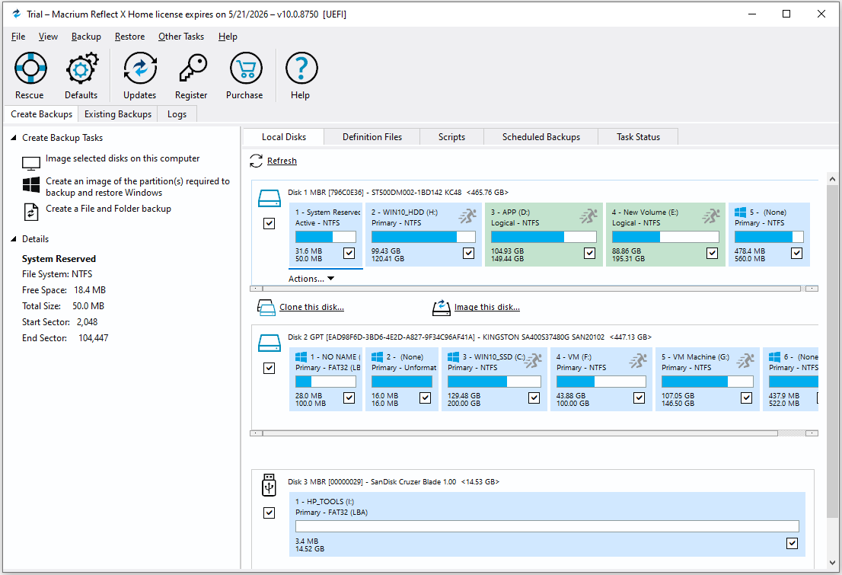Click Windows logo on Disk 1 partition 5

click(740, 212)
